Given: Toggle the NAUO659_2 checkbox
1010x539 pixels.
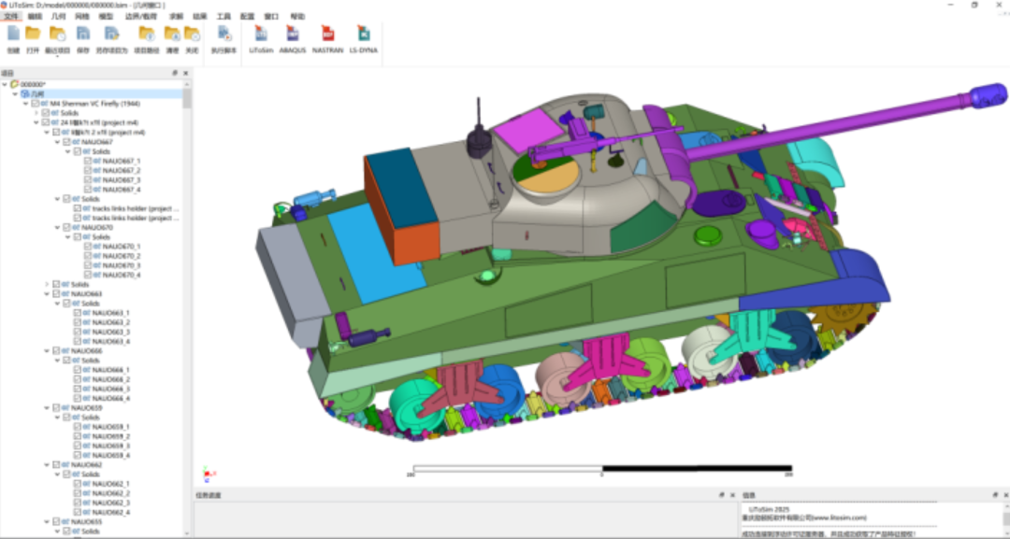Looking at the screenshot, I should pyautogui.click(x=78, y=436).
